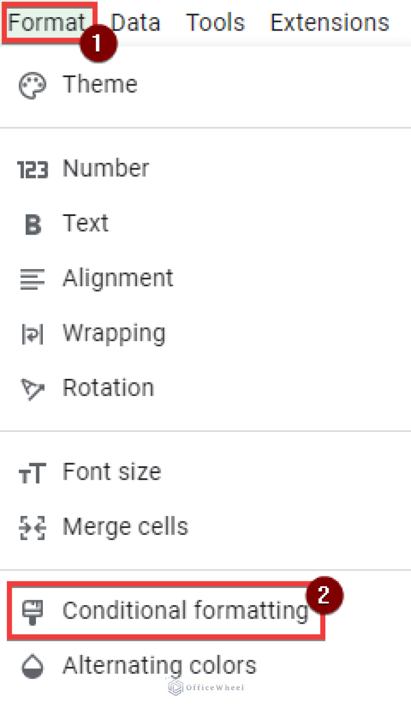This screenshot has width=411, height=708.
Task: Click the Theme palette icon
Action: (32, 84)
